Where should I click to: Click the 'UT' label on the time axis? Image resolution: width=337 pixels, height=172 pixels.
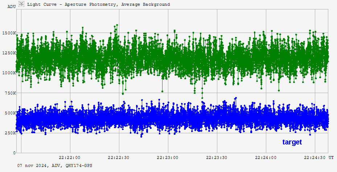[x=331, y=158]
